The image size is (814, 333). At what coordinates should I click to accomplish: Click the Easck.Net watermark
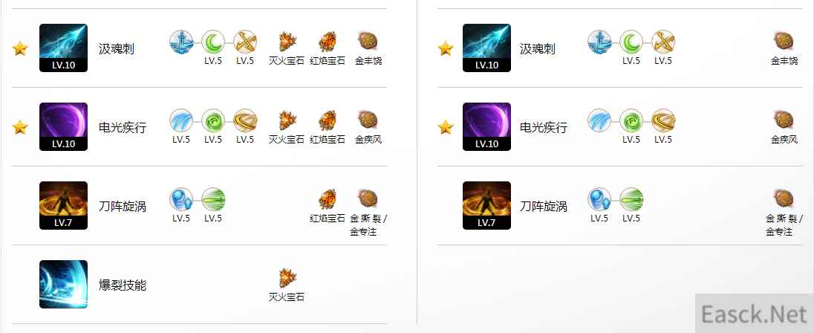pos(755,314)
